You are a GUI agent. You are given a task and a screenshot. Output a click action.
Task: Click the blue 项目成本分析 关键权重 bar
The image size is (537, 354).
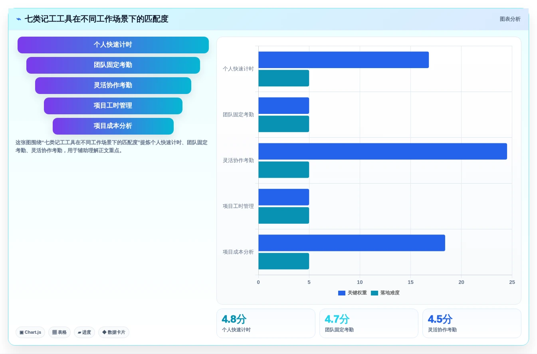pos(352,243)
